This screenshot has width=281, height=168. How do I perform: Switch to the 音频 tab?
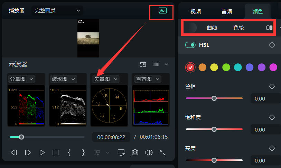point(227,12)
